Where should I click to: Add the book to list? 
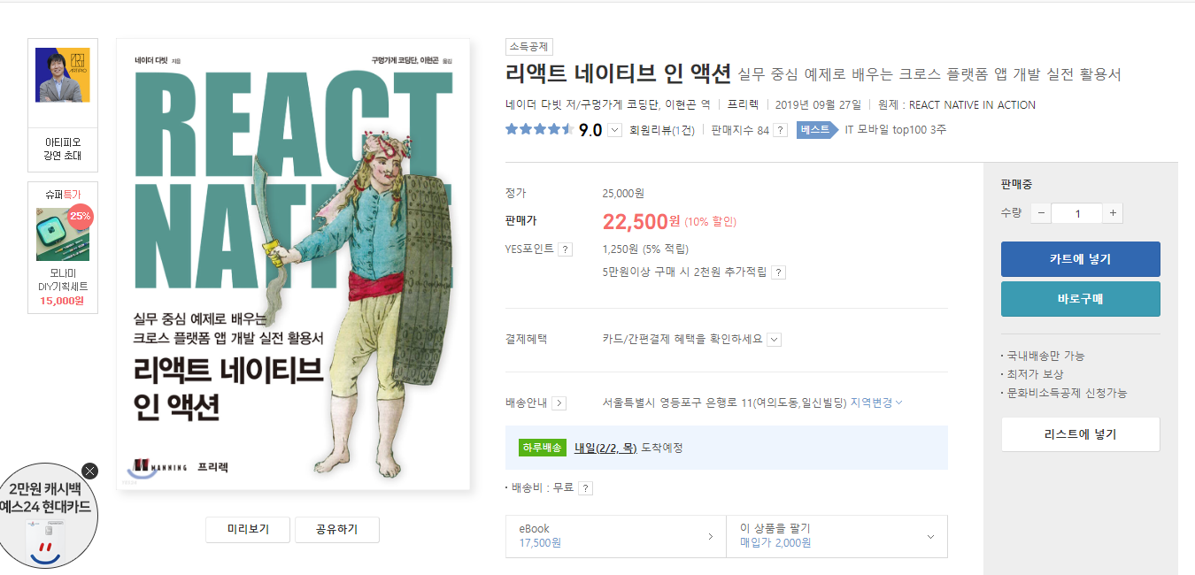coord(1080,434)
